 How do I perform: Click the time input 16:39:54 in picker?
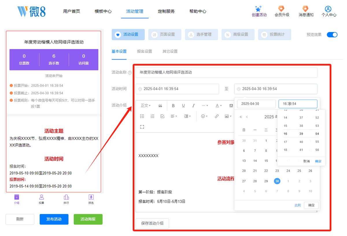pyautogui.click(x=298, y=104)
